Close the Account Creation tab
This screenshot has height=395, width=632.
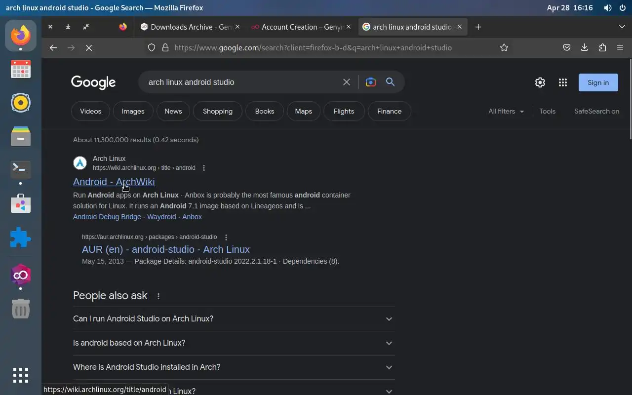349,27
